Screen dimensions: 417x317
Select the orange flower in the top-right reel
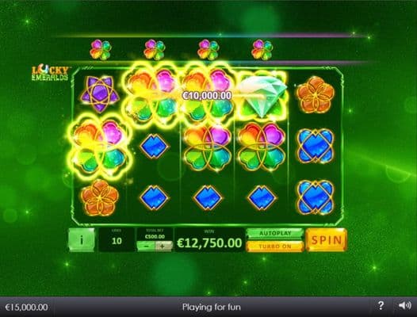316,94
